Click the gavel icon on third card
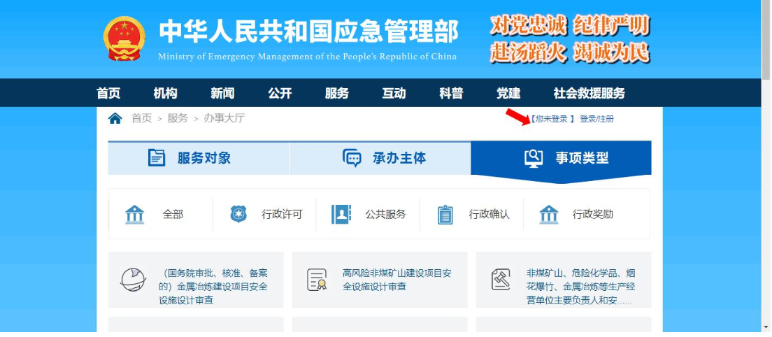The height and width of the screenshot is (337, 772). tap(501, 280)
